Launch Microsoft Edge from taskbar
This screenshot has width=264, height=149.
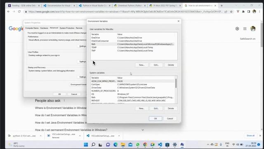(x=115, y=144)
